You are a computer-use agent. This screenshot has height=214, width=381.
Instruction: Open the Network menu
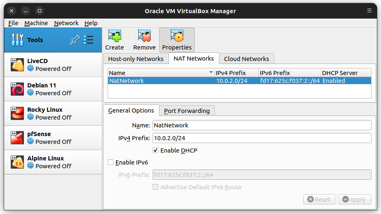66,23
